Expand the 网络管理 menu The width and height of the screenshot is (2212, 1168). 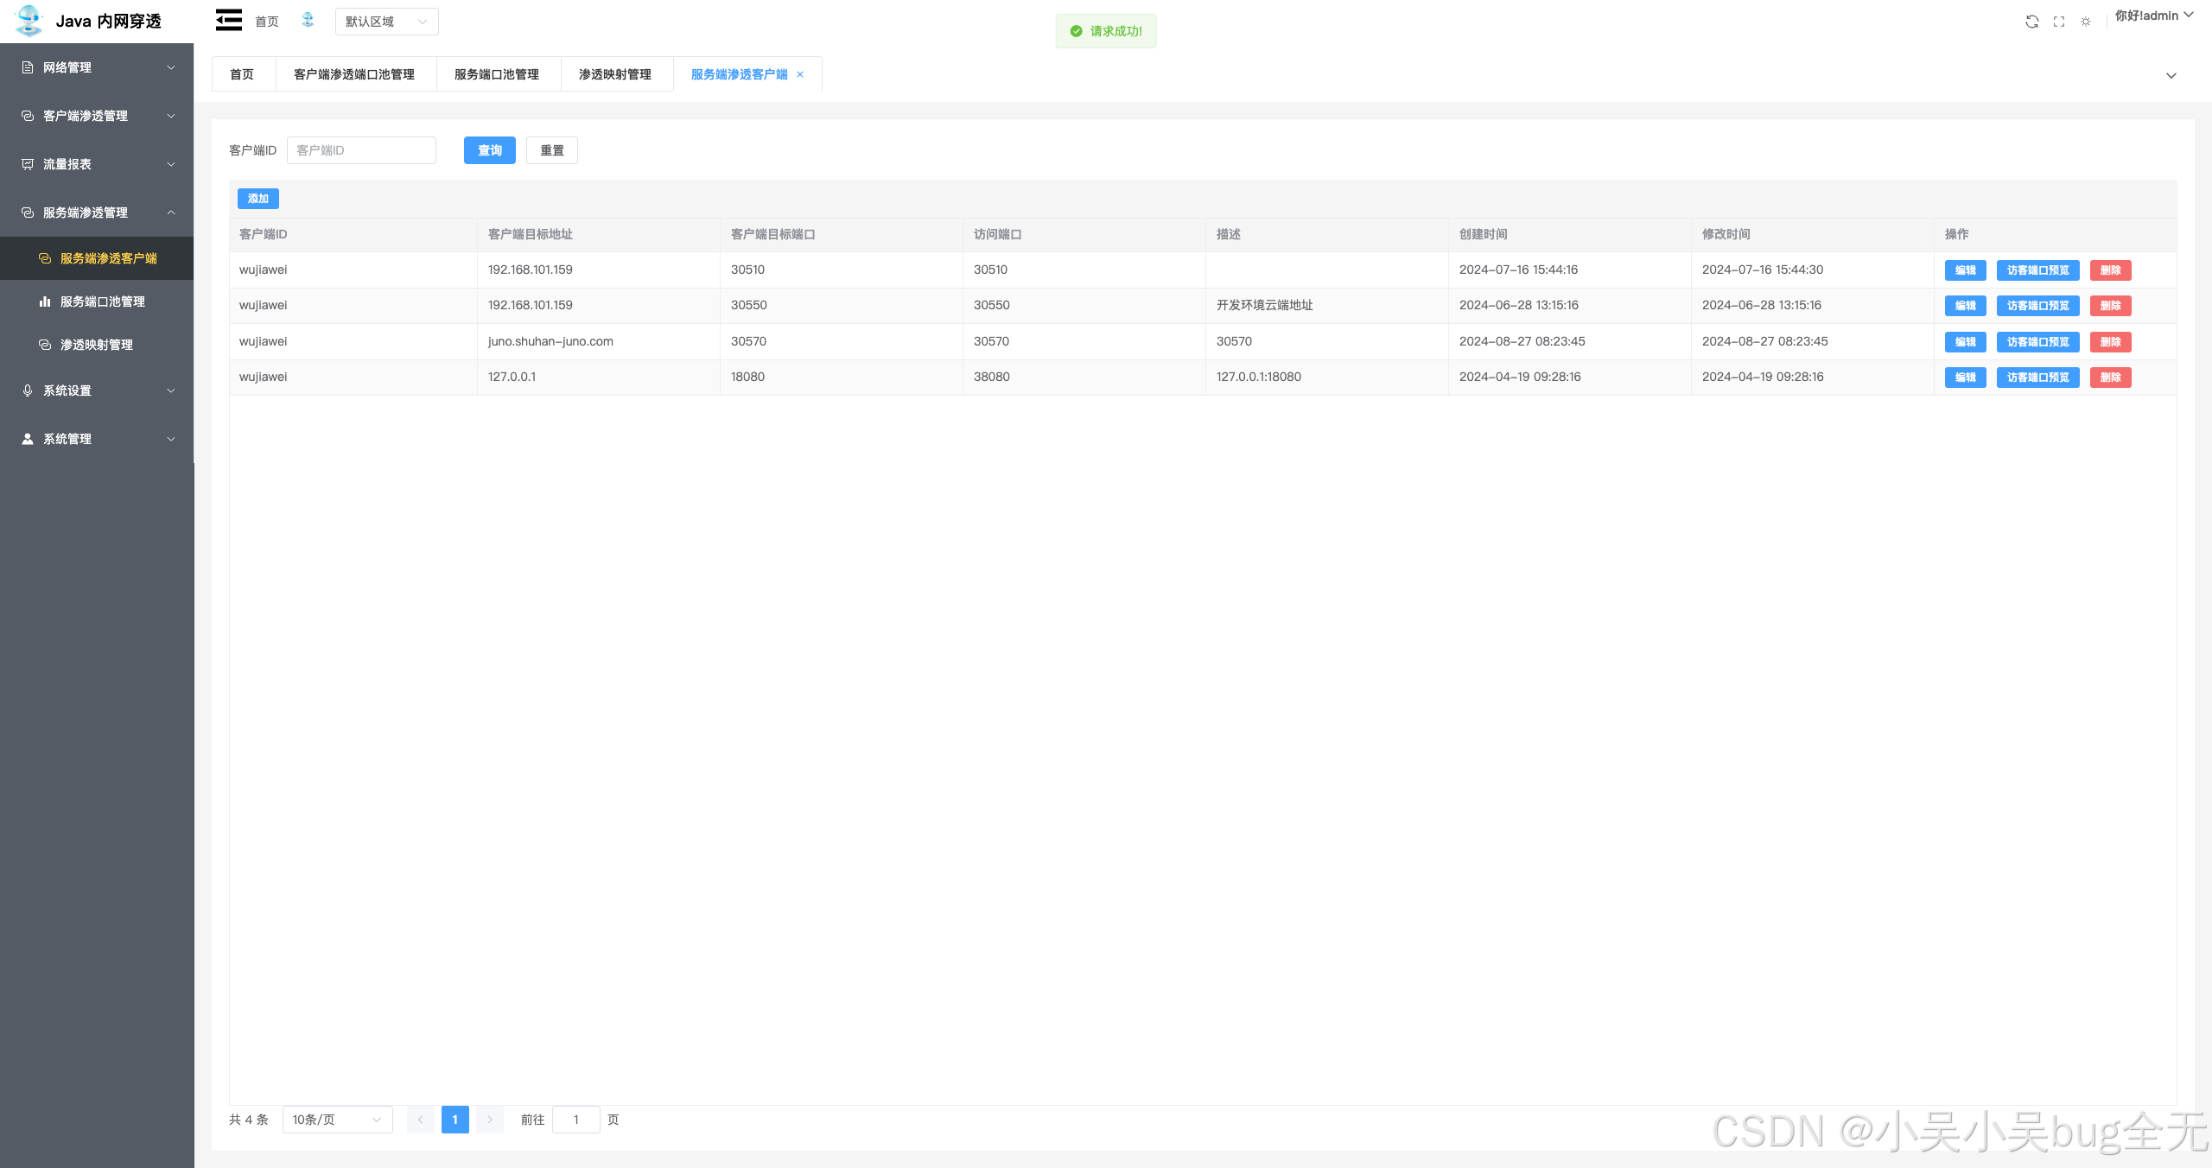pos(171,67)
